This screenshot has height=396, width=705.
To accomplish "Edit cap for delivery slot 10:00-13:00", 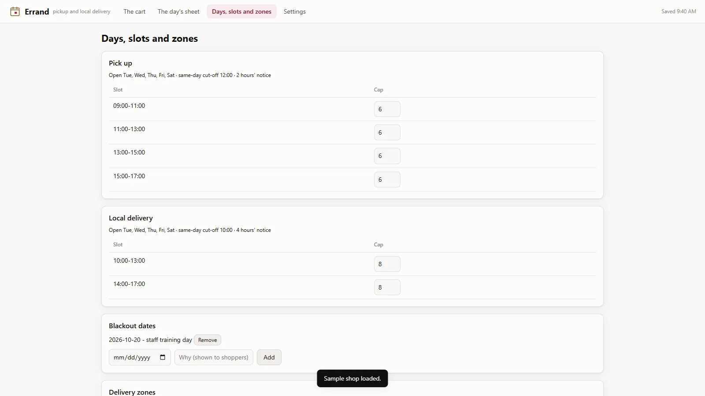I will [x=387, y=264].
